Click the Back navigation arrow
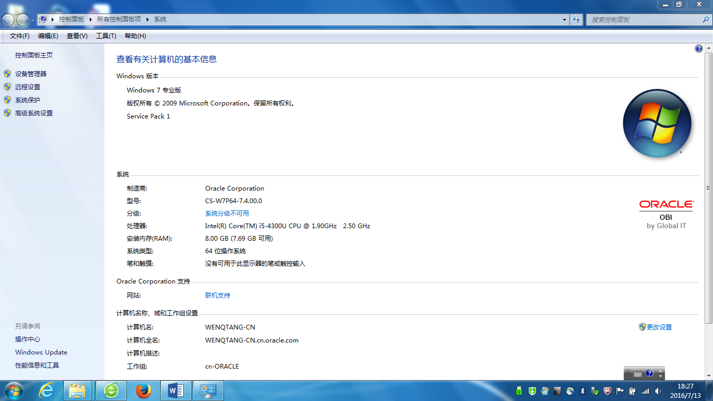Image resolution: width=713 pixels, height=401 pixels. pos(8,20)
